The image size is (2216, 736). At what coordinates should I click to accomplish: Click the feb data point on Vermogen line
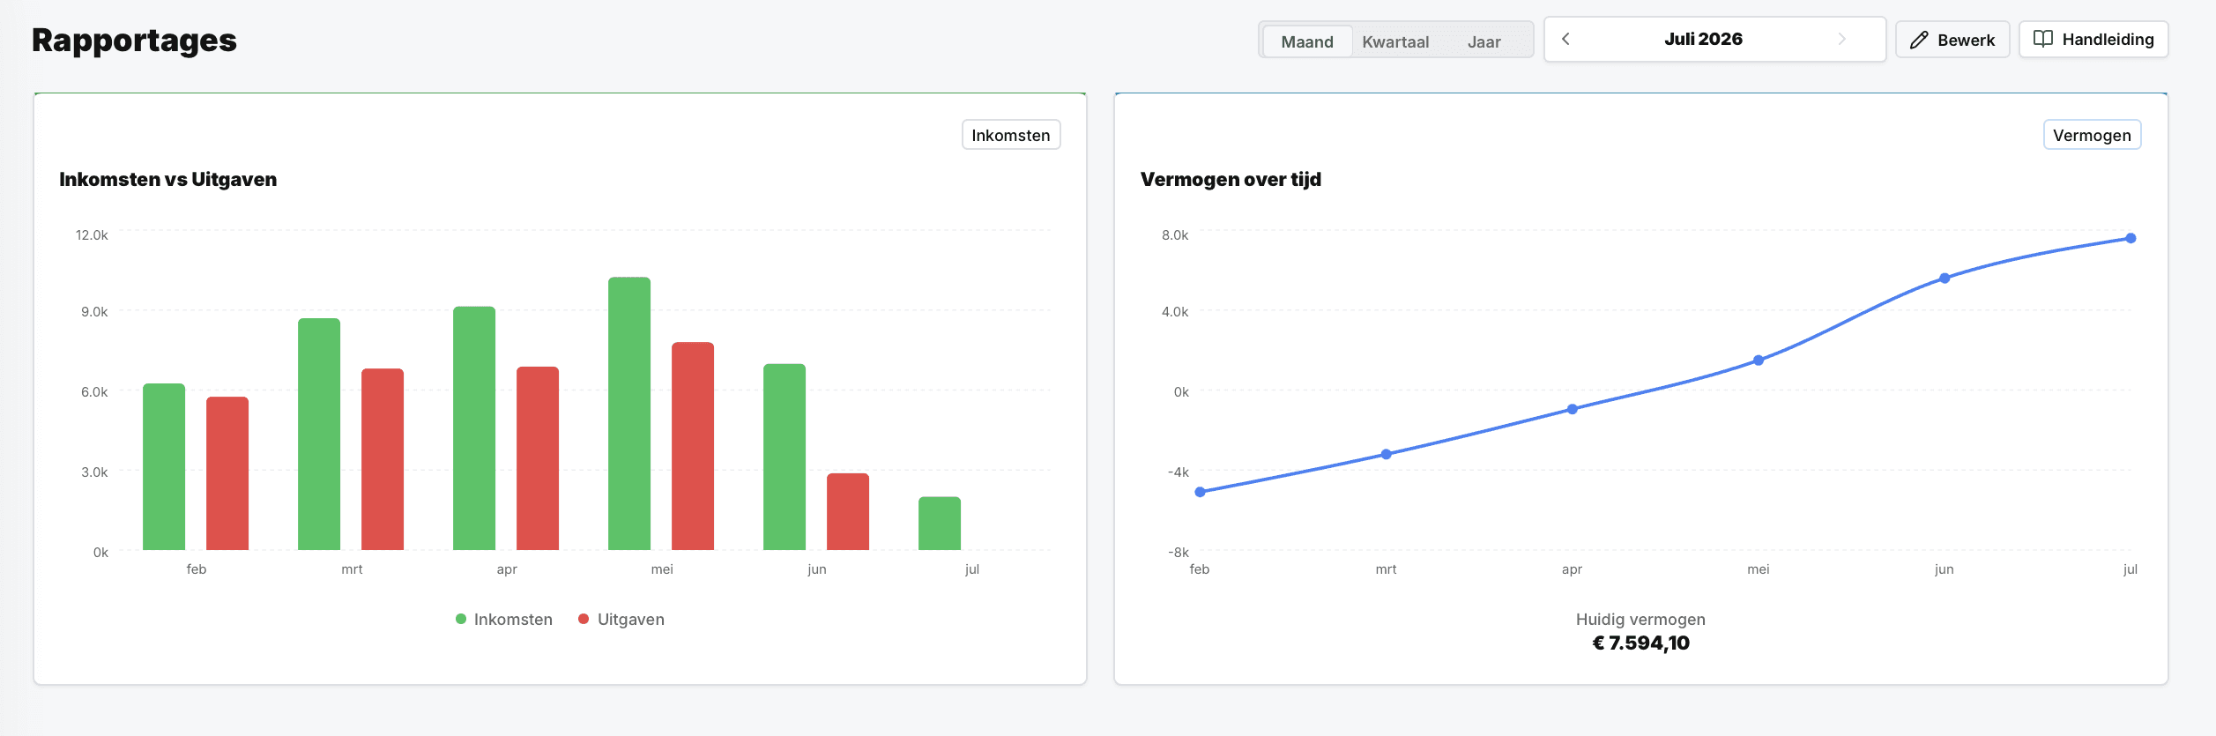tap(1200, 492)
